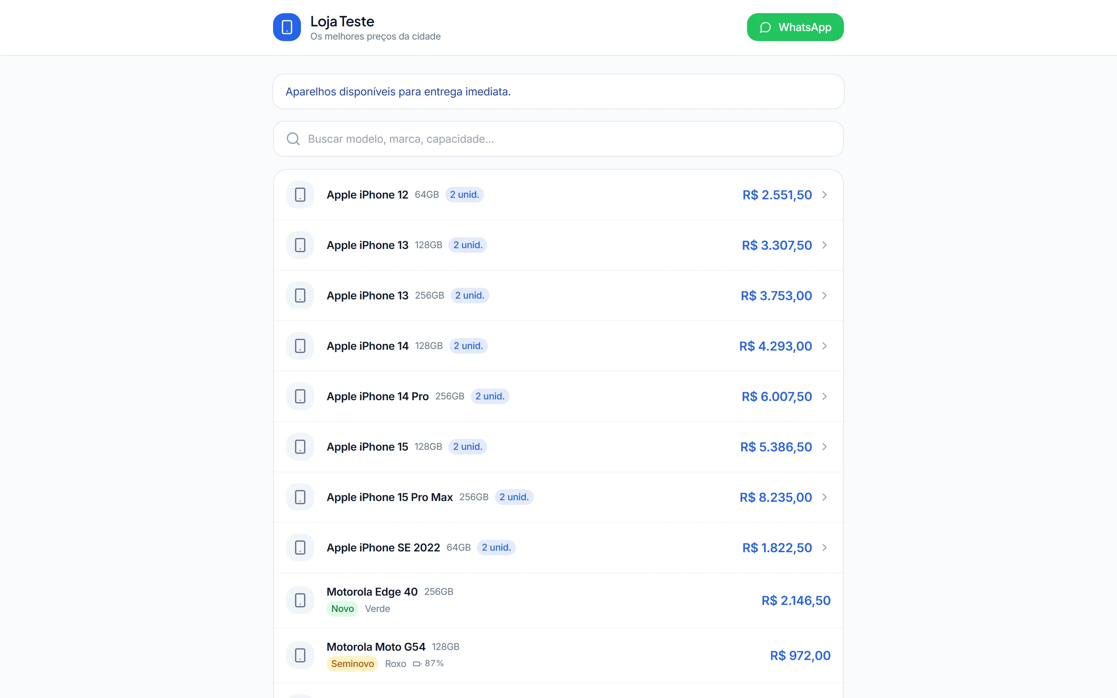The height and width of the screenshot is (698, 1117).
Task: Click the 256GB label for iPhone 14 Pro
Action: tap(450, 396)
